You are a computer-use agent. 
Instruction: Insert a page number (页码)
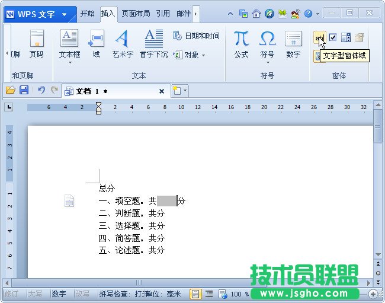37,44
